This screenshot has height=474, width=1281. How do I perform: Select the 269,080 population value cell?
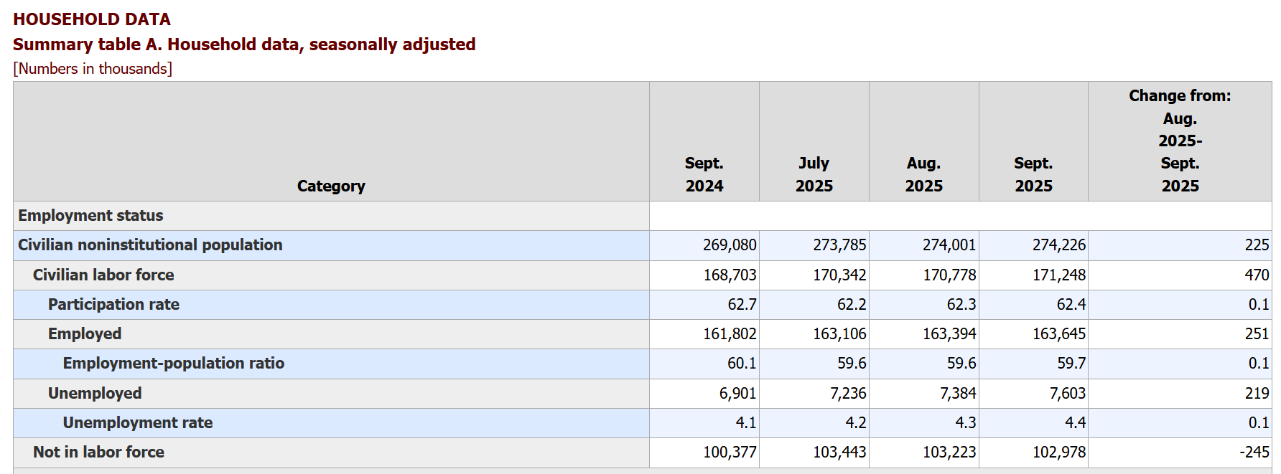click(x=730, y=245)
